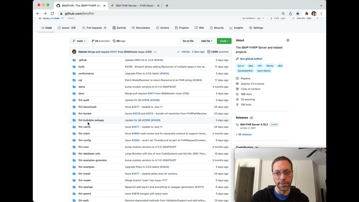The image size is (359, 202).
Task: Open the Insights tab
Action: [236, 28]
